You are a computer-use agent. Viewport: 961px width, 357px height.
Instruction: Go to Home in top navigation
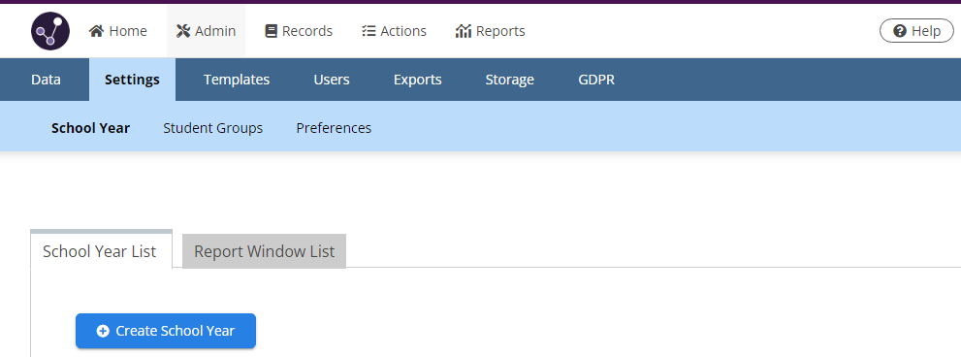[x=117, y=31]
